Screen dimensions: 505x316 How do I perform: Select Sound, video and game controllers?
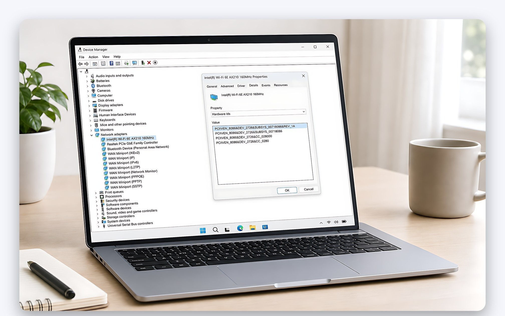[x=132, y=212]
